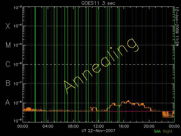This screenshot has width=181, height=136.
Task: Click the 20:00 time axis label
Action: pyautogui.click(x=149, y=126)
